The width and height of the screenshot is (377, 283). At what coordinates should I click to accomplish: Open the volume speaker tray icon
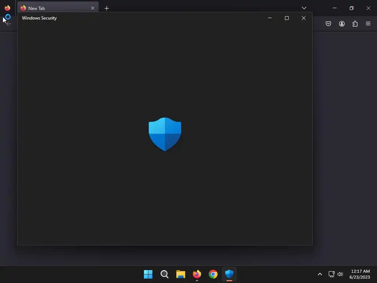pyautogui.click(x=340, y=274)
